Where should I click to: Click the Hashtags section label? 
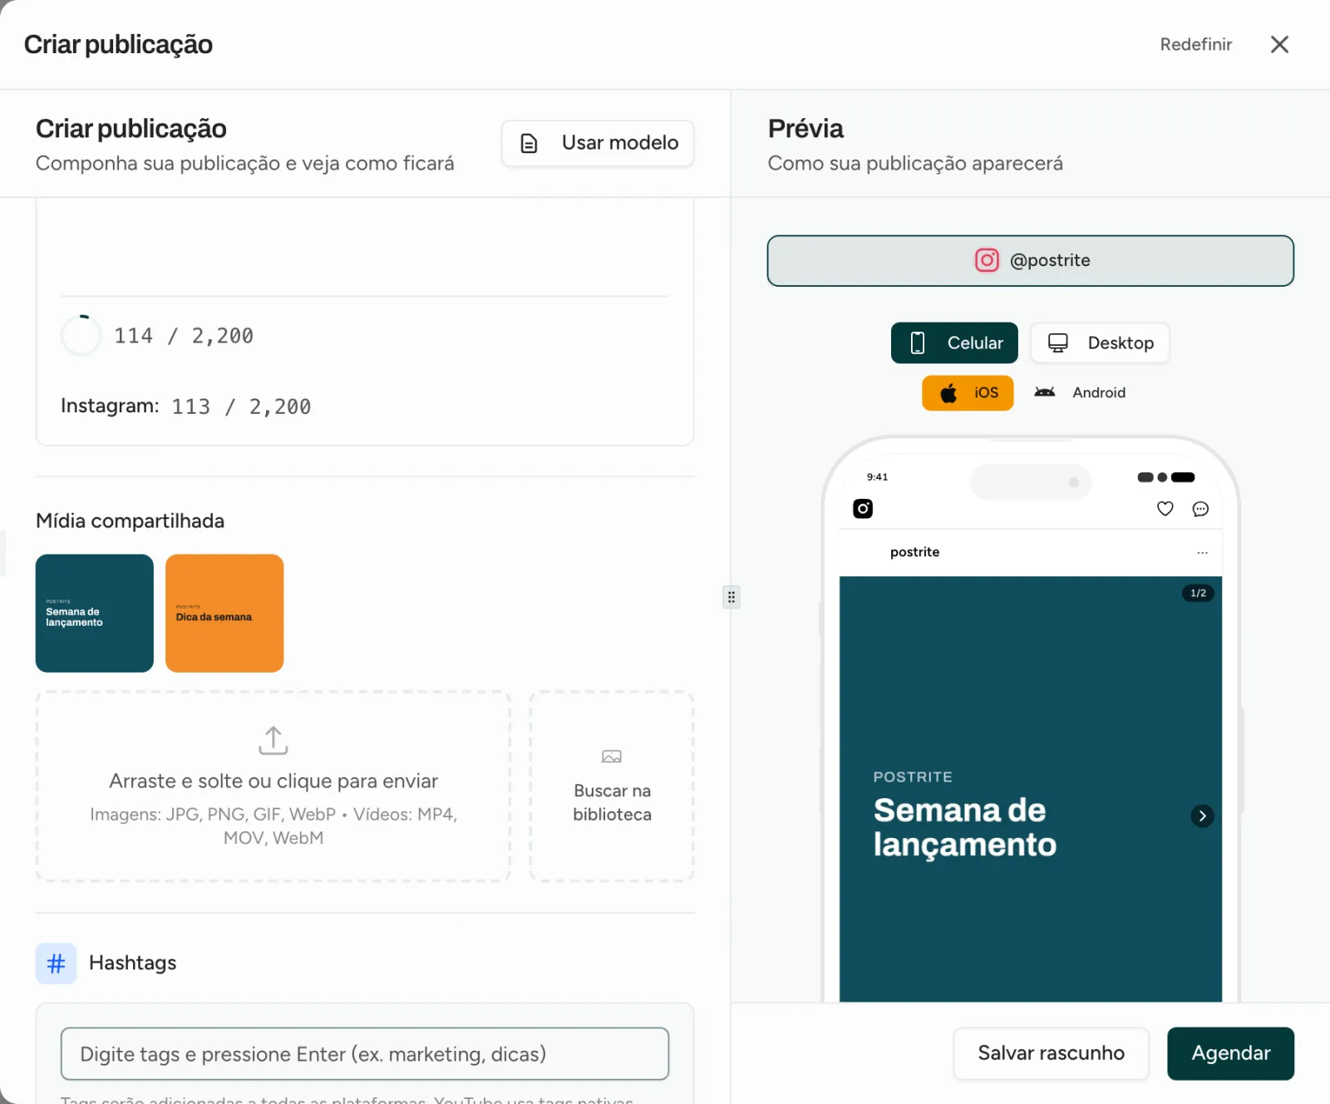click(x=133, y=964)
